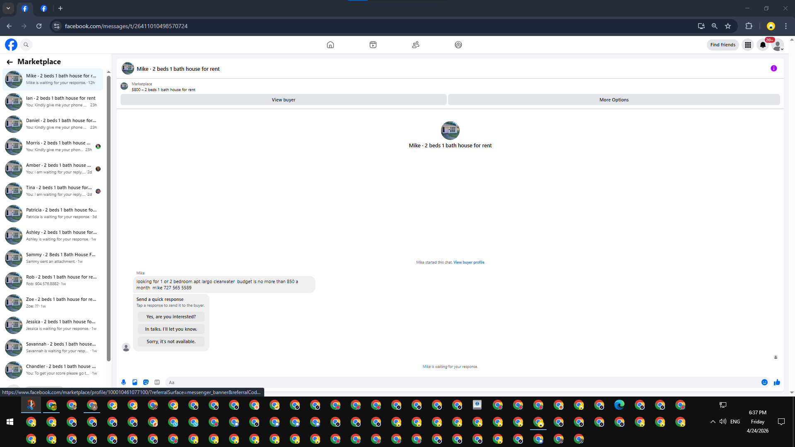The width and height of the screenshot is (795, 447).
Task: Open the Reels video icon
Action: click(373, 45)
